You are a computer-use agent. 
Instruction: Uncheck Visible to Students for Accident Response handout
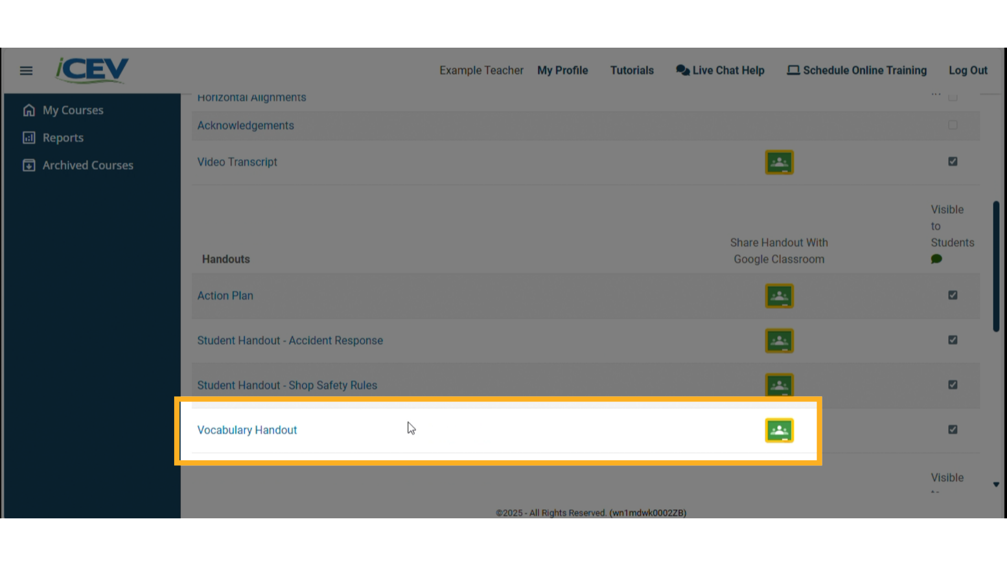click(953, 340)
